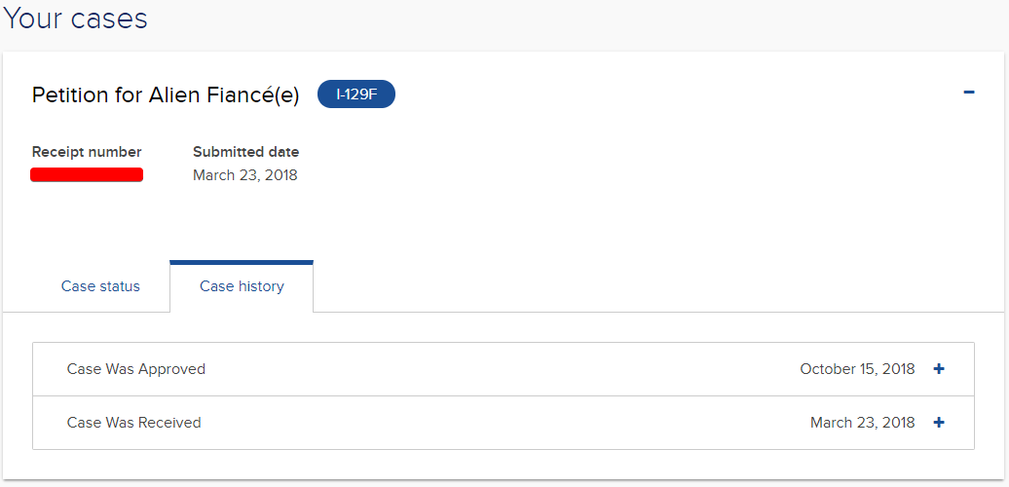This screenshot has height=487, width=1009.
Task: Click blank space between the Case Was Received label and its date
Action: click(505, 423)
